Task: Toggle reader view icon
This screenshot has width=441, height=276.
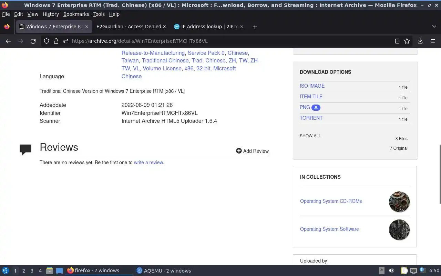Action: point(397,41)
